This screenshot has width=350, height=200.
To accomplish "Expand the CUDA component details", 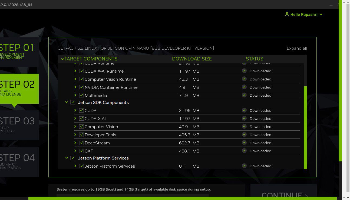I will click(x=75, y=110).
